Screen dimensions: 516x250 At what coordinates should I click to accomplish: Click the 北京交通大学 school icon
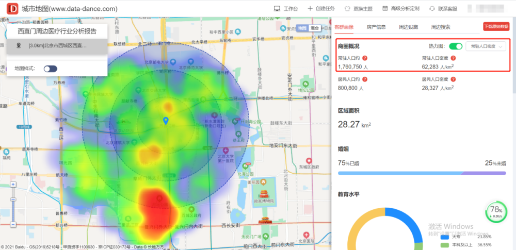tap(138, 90)
